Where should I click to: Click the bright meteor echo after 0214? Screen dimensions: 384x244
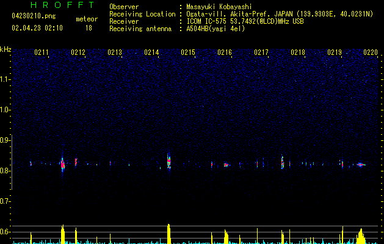pyautogui.click(x=168, y=162)
